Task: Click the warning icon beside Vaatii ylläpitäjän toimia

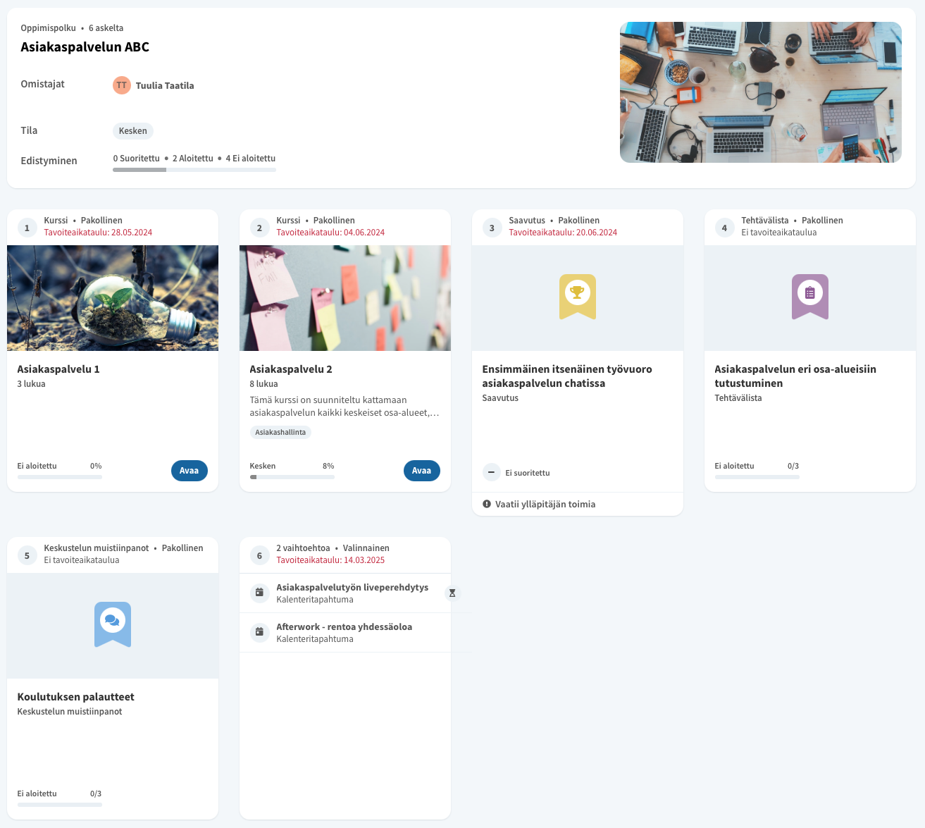Action: click(x=487, y=504)
